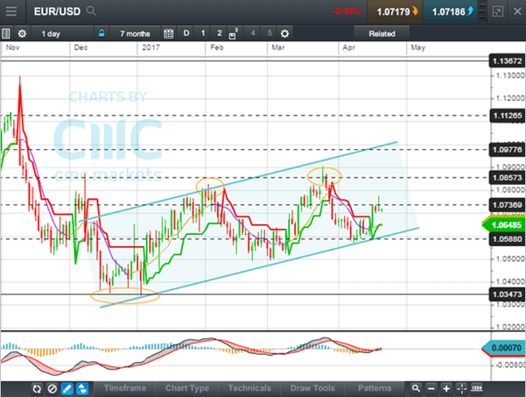Zoom in with the plus button
Image resolution: width=526 pixels, height=397 pixels.
[x=446, y=389]
